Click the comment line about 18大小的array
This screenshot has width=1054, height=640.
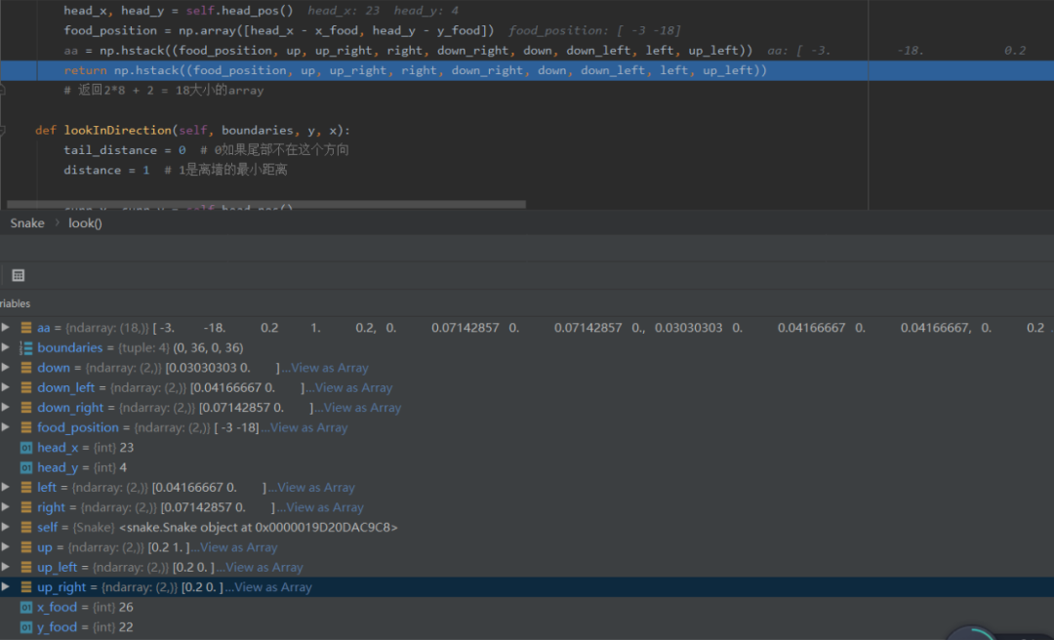coord(163,90)
